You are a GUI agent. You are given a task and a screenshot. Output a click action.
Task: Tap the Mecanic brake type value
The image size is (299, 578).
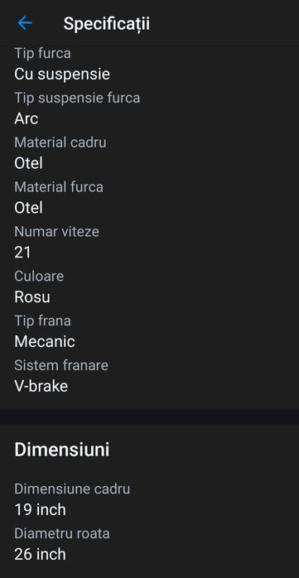point(45,341)
